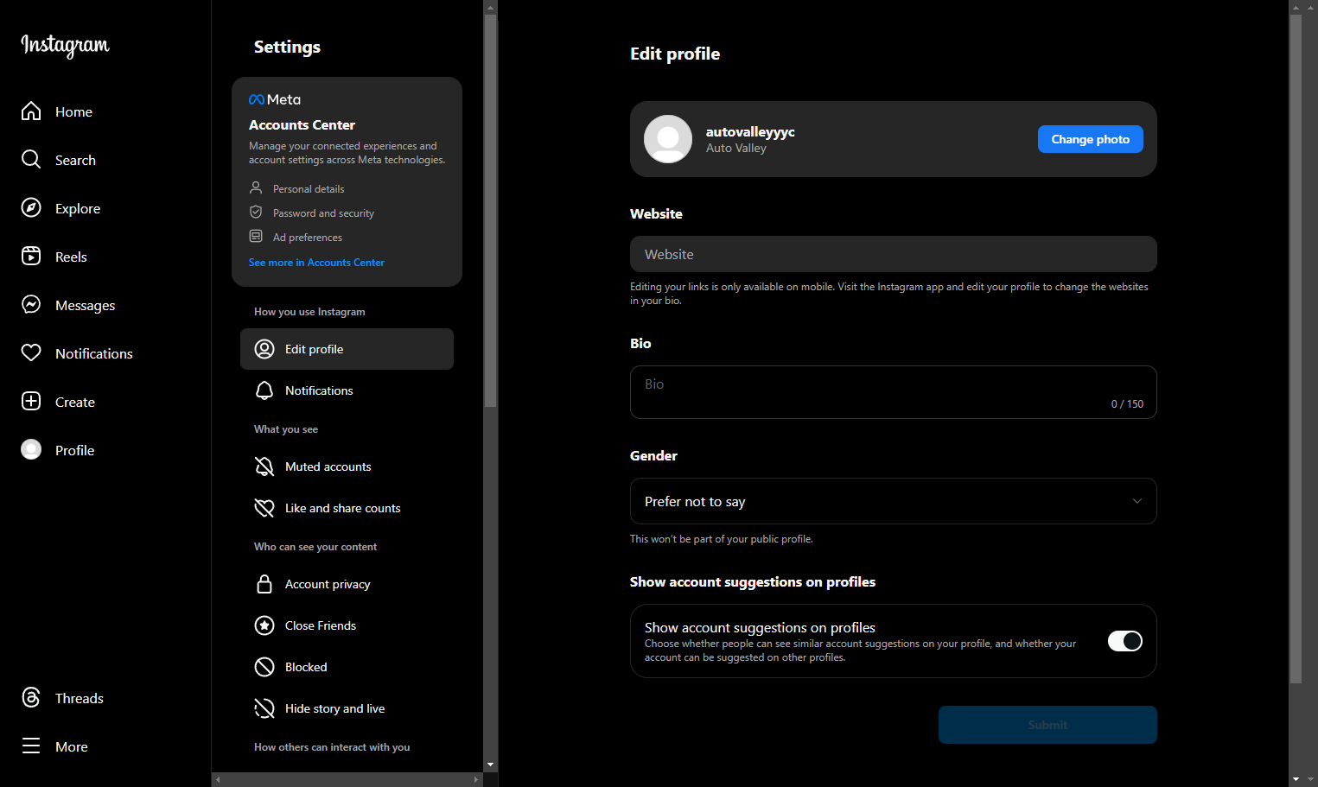
Task: Click the Hide story and live icon
Action: pos(264,708)
